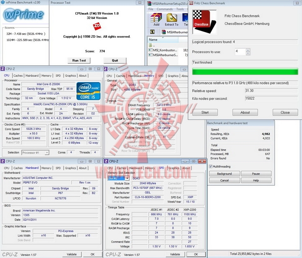
Task: Click the 32M wPrime score line
Action: tap(26, 34)
